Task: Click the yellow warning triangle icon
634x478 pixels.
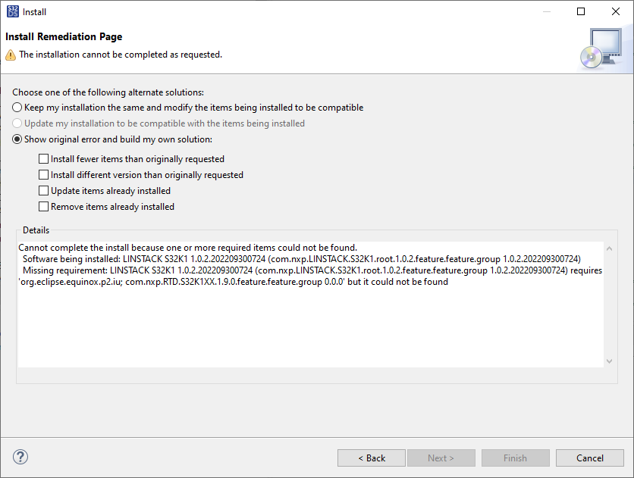Action: 11,55
